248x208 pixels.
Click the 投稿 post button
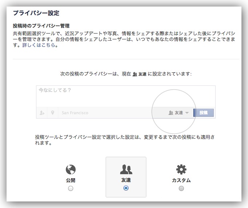tap(203, 113)
